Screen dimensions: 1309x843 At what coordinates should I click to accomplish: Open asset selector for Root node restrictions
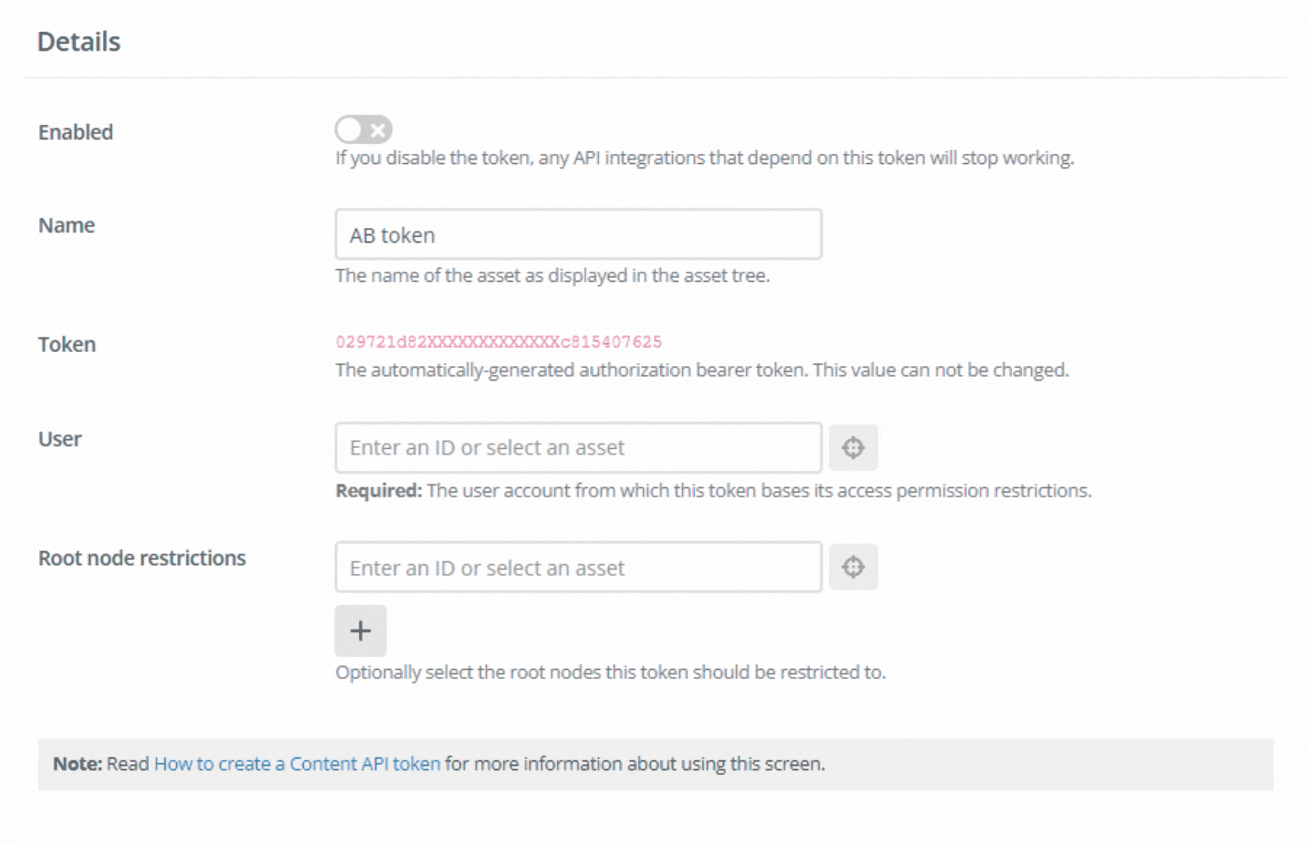coord(853,567)
